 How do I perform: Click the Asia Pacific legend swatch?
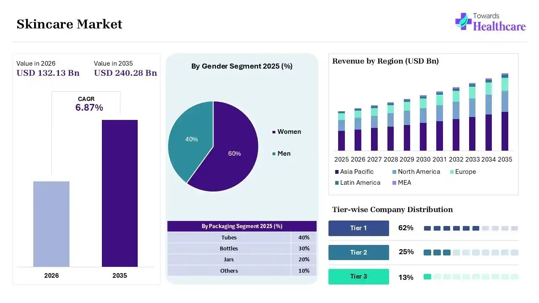[x=337, y=172]
